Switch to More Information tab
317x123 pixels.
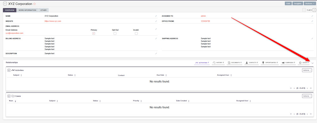tap(27, 10)
